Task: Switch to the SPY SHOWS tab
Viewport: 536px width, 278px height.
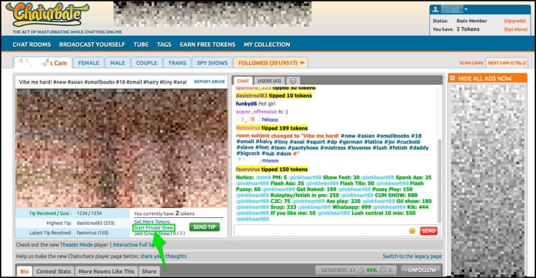Action: point(212,63)
